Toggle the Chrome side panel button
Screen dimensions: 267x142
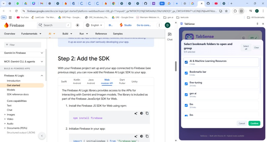point(241,11)
